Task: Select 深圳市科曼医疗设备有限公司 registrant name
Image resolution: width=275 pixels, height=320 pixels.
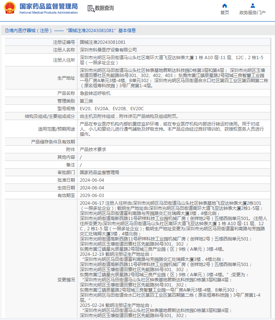Action: click(x=108, y=50)
